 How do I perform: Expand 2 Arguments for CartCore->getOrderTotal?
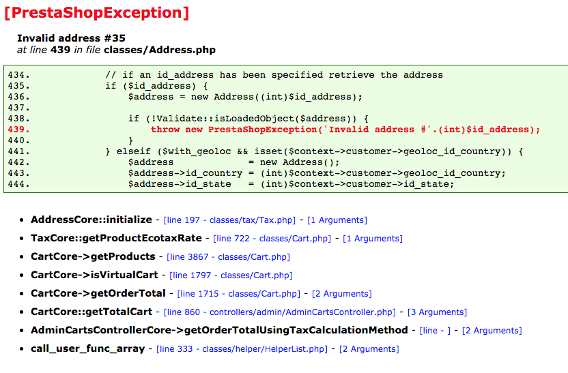(342, 294)
